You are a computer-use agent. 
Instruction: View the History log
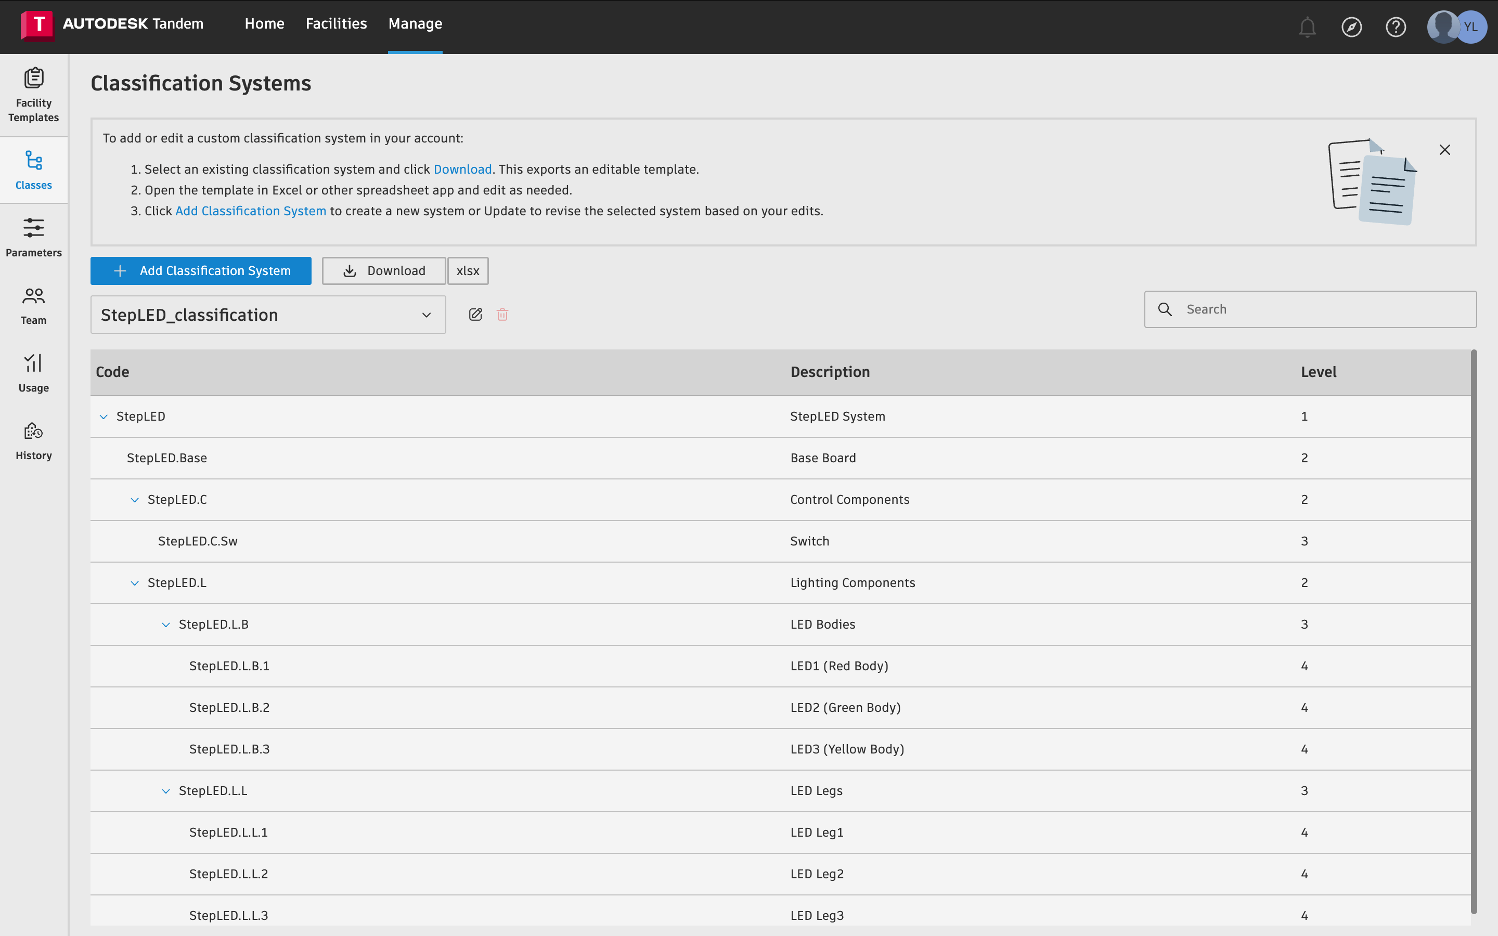[33, 440]
